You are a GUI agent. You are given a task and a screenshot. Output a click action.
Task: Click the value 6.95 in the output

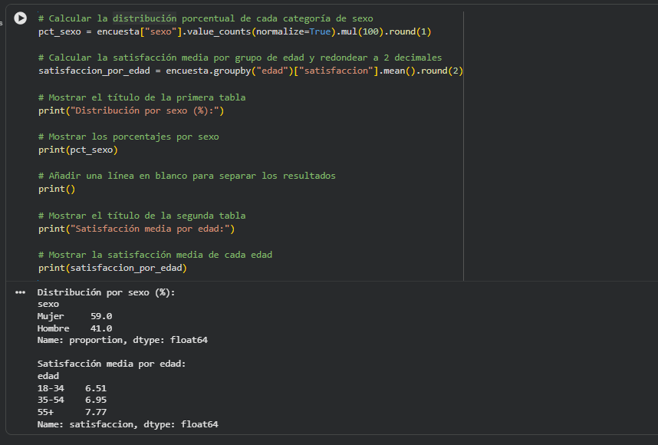[x=96, y=400]
